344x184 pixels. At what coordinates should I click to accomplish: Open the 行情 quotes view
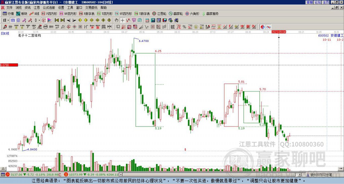(x=8, y=13)
